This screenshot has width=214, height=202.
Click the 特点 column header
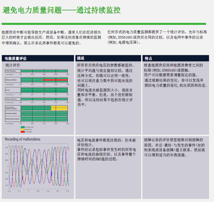[148, 58]
